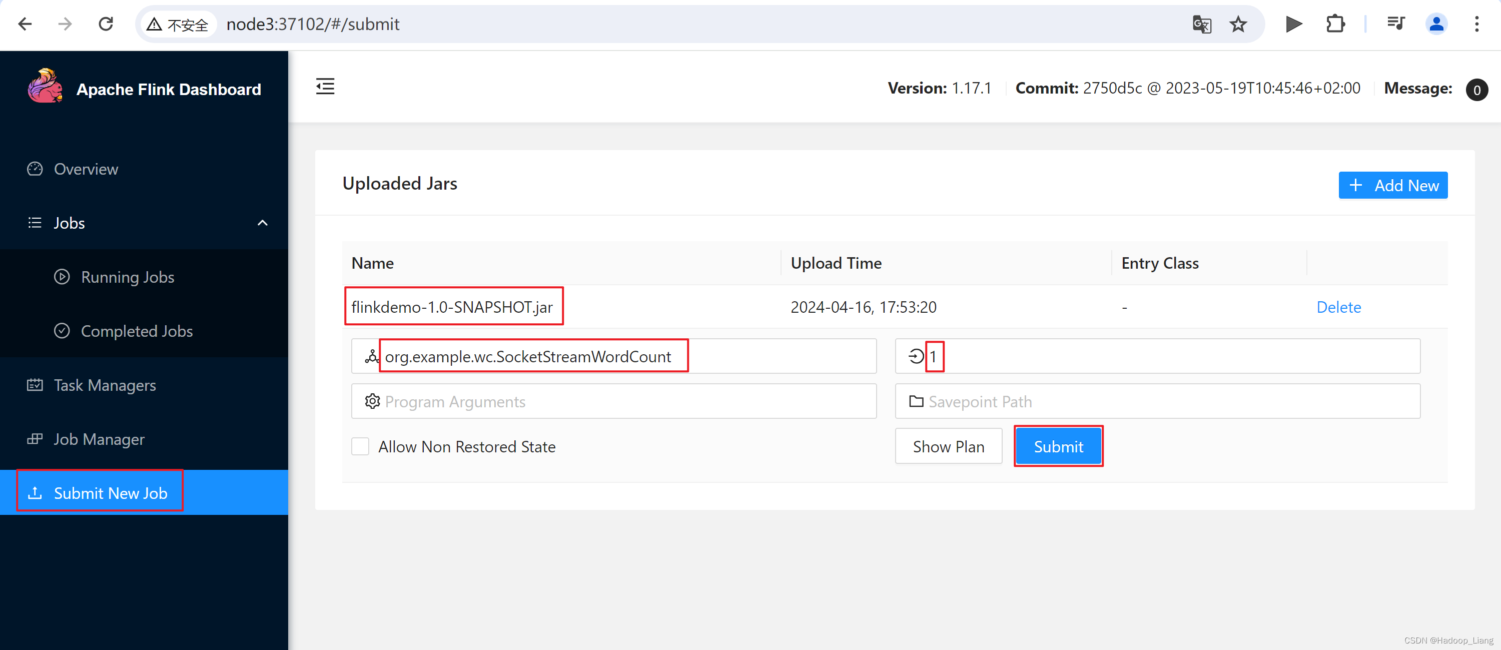Open Completed Jobs list
The height and width of the screenshot is (650, 1501).
click(137, 331)
